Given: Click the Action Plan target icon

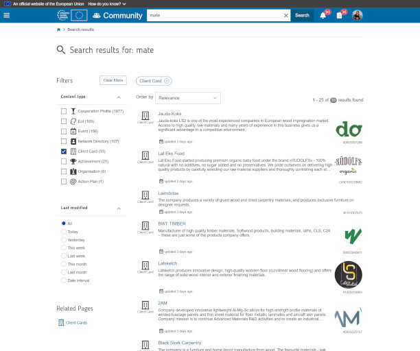Looking at the screenshot, I should (73, 182).
